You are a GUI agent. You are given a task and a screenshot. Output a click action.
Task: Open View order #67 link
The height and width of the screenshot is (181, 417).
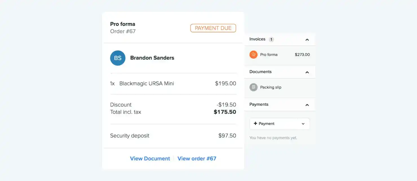tap(197, 158)
